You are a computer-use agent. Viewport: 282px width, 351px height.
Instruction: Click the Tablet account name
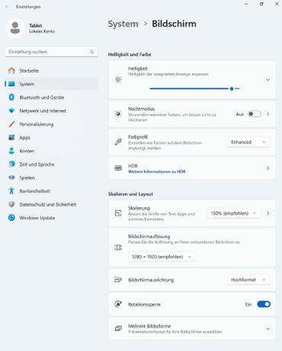(35, 25)
